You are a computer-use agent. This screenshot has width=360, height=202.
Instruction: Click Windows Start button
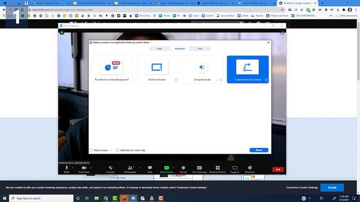click(x=4, y=198)
